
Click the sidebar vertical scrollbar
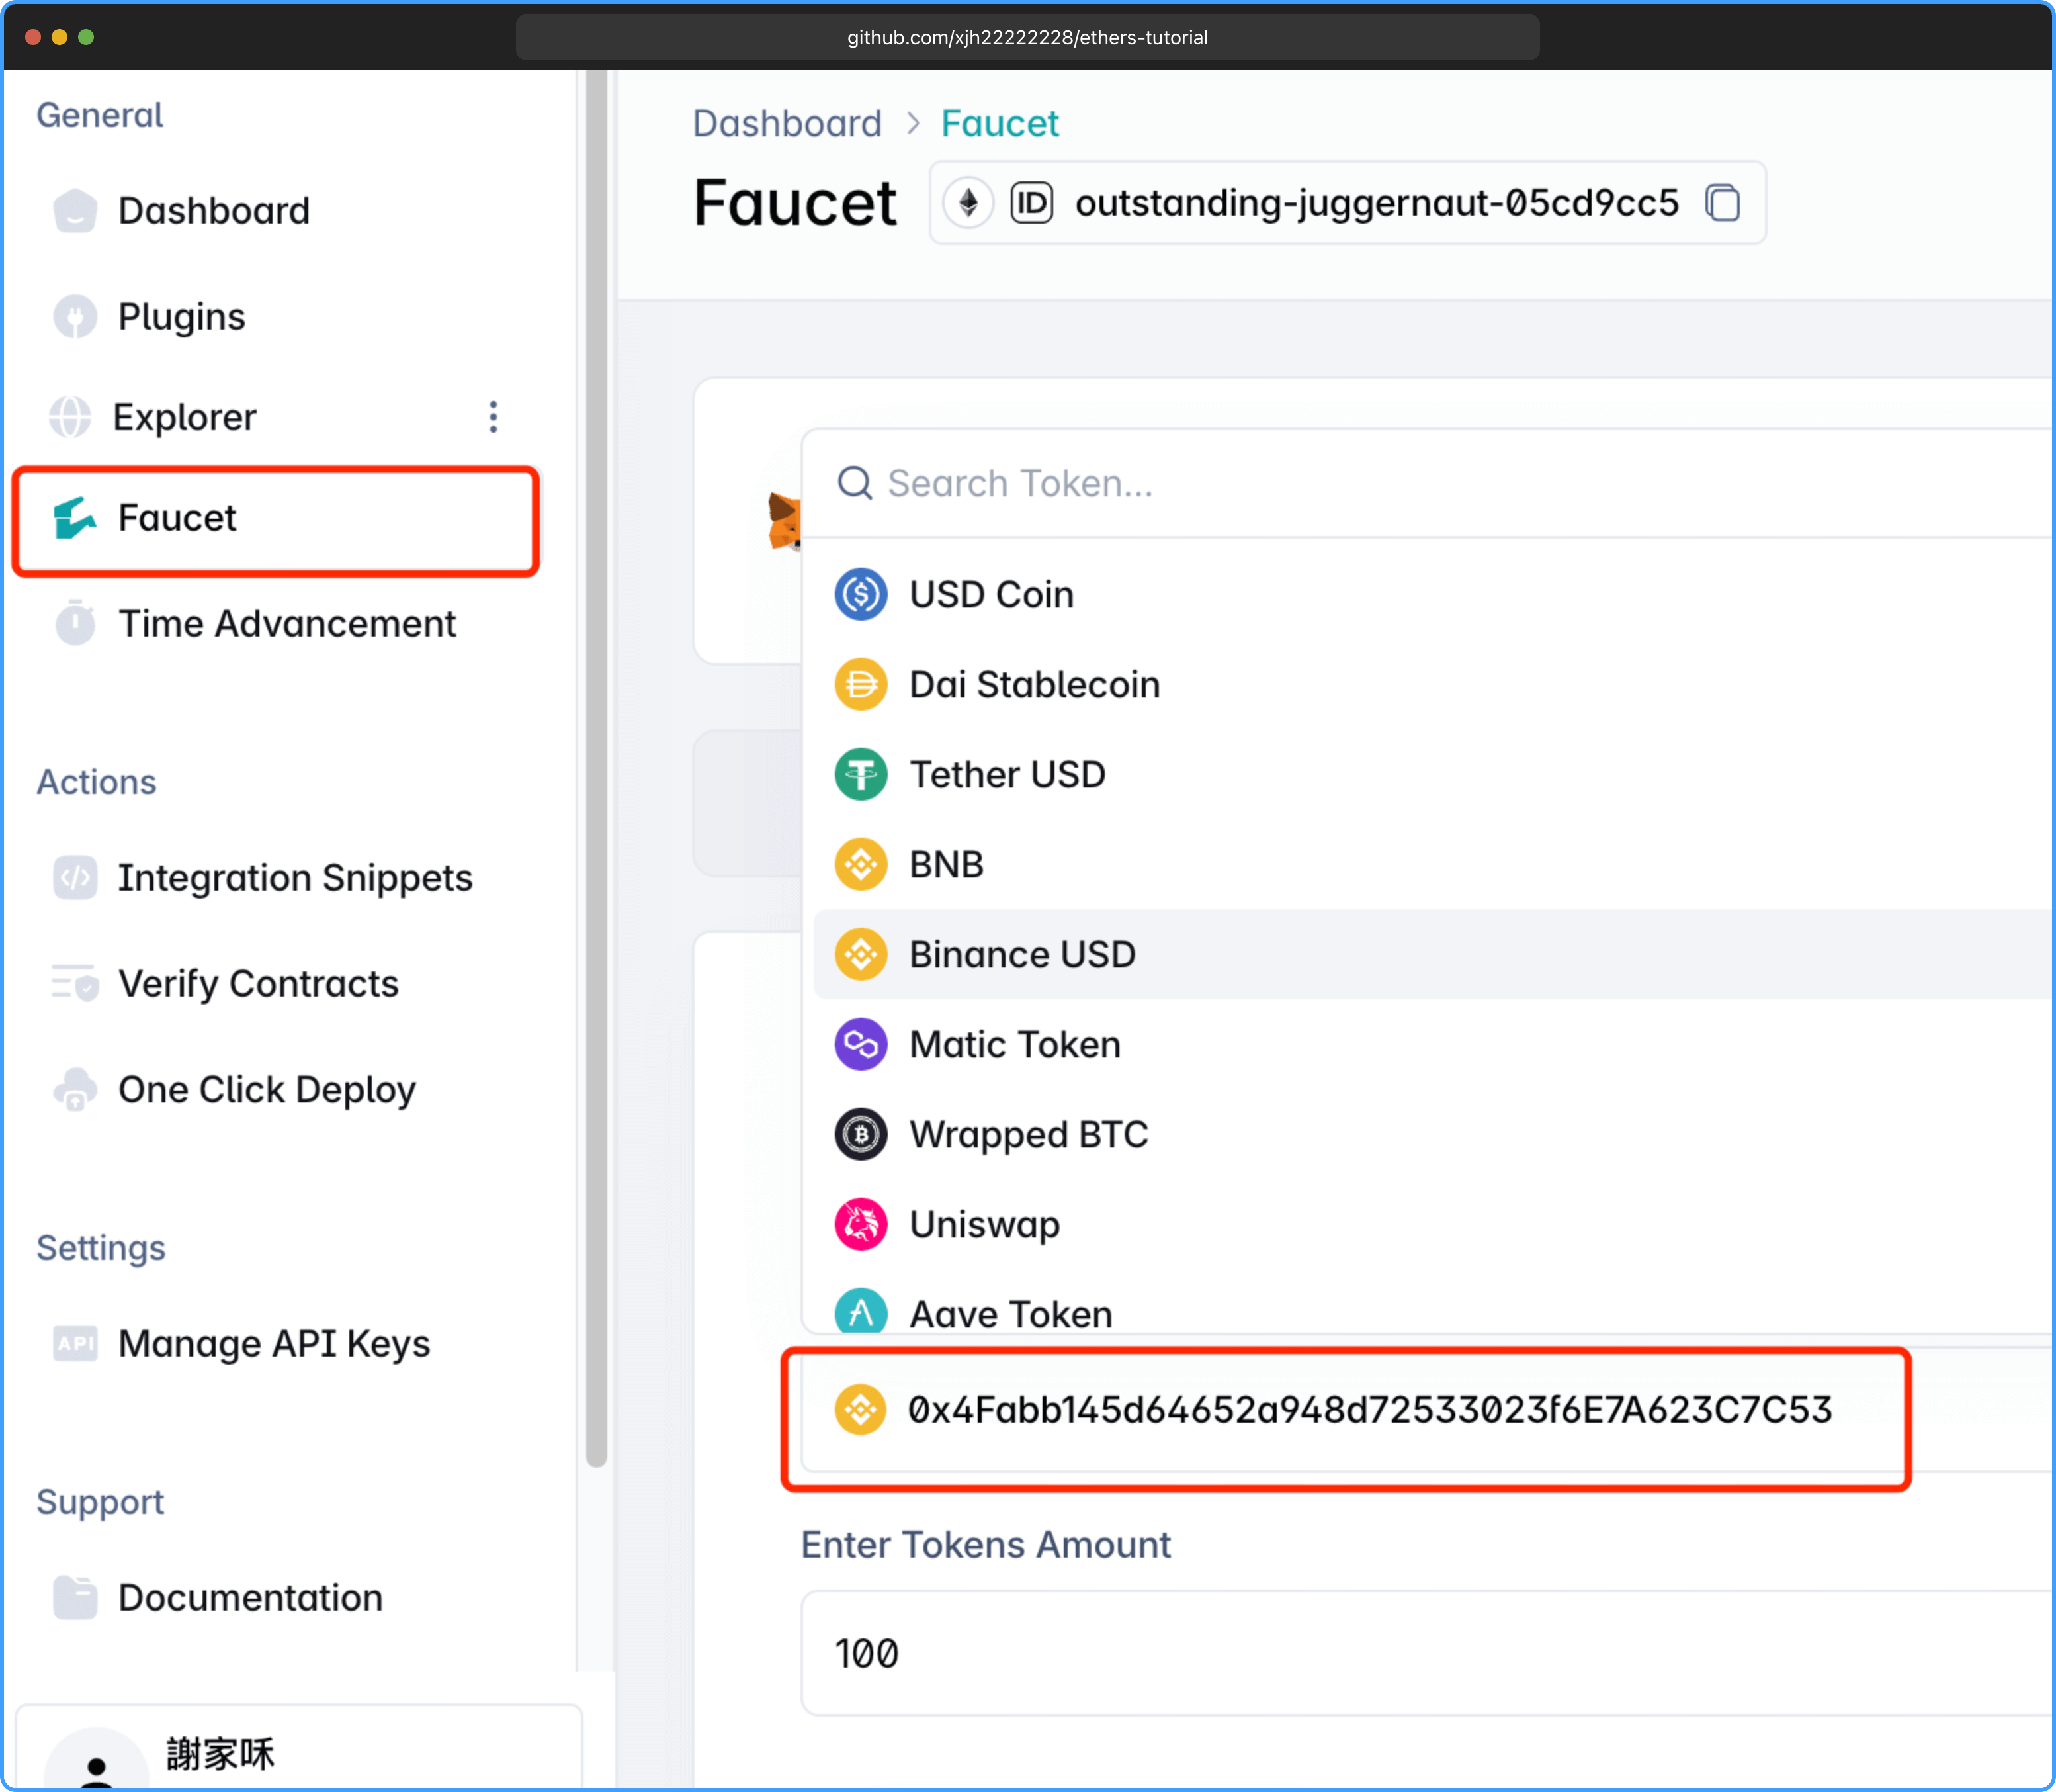(x=597, y=768)
